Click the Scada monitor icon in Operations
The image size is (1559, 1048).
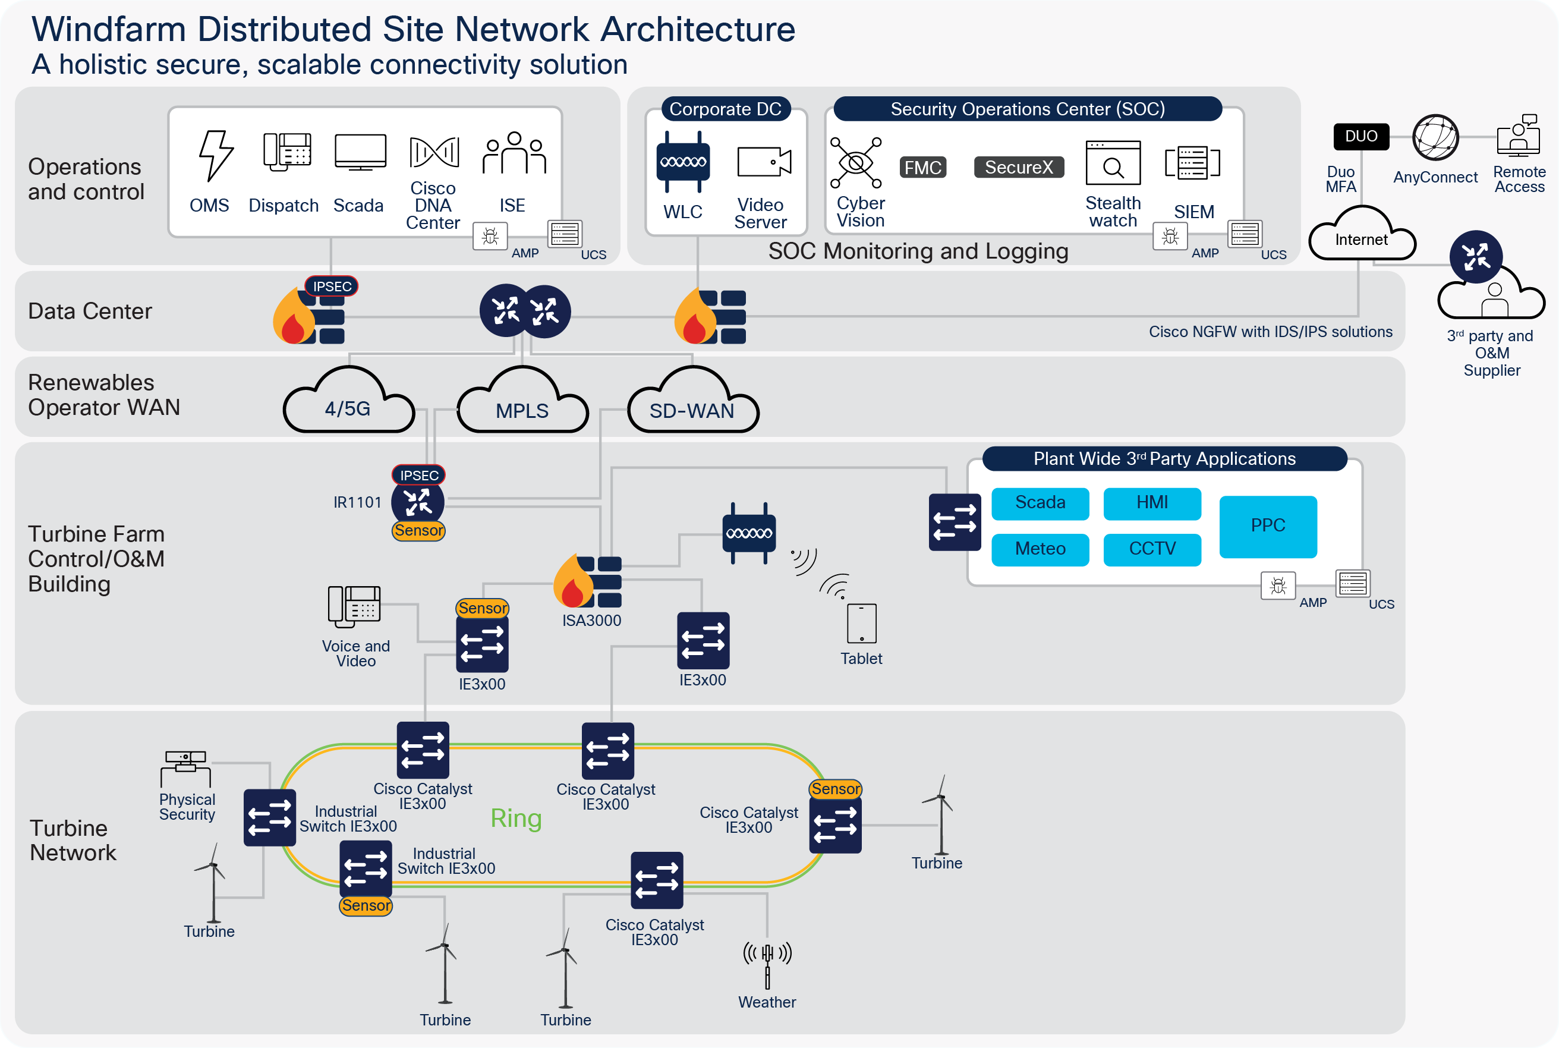coord(360,152)
